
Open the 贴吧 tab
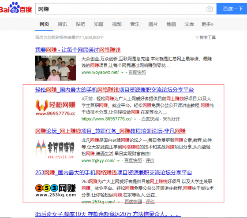click(x=80, y=24)
